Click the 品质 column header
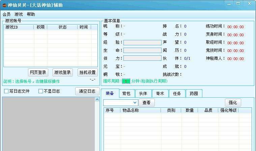This screenshot has height=151, width=256. click(208, 110)
